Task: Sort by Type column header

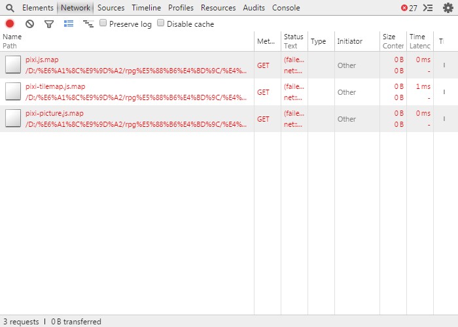Action: tap(321, 41)
